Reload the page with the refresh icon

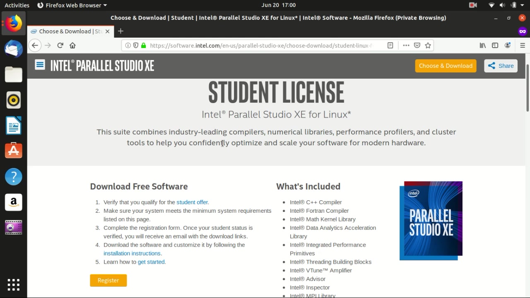point(60,46)
